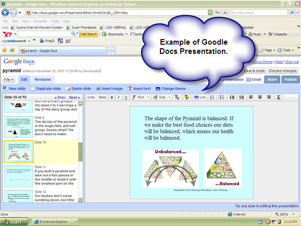
Task: Insert a numbered list
Action: 213,98
